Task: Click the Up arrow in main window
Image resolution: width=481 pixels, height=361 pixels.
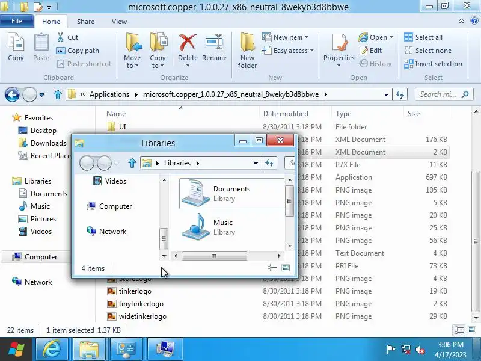Action: [57, 94]
